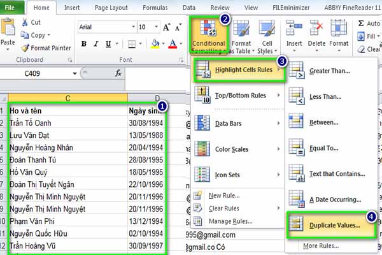Click the Cell Styles icon
This screenshot has height=255, width=382.
267,29
